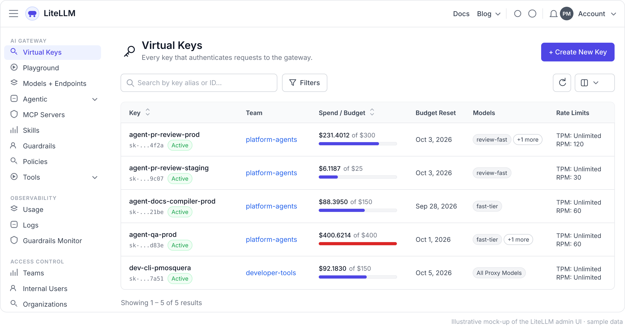625x328 pixels.
Task: Click the PM user avatar
Action: coord(567,14)
